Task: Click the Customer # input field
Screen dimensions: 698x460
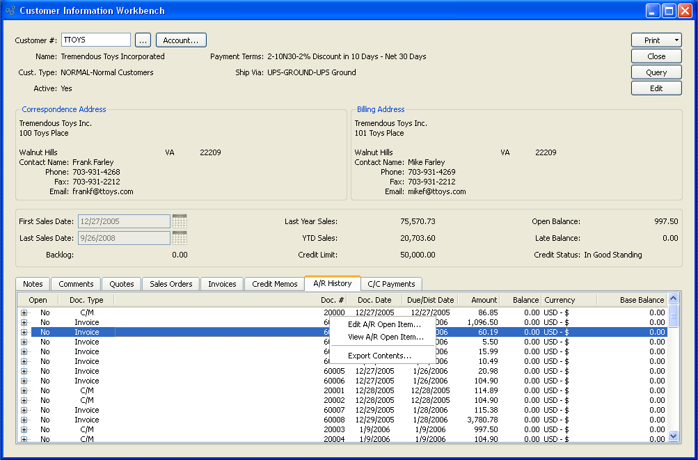Action: pos(96,40)
